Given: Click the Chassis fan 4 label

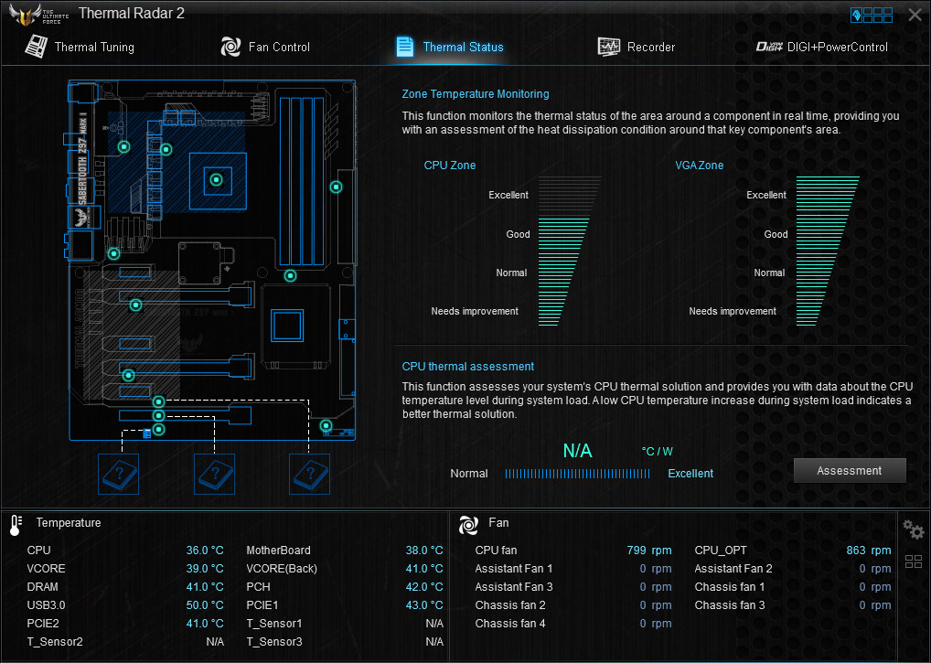Looking at the screenshot, I should click(510, 624).
